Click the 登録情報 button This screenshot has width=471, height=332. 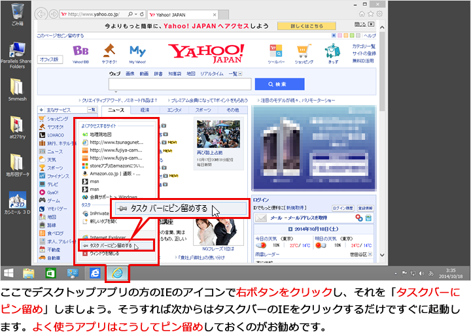[365, 208]
